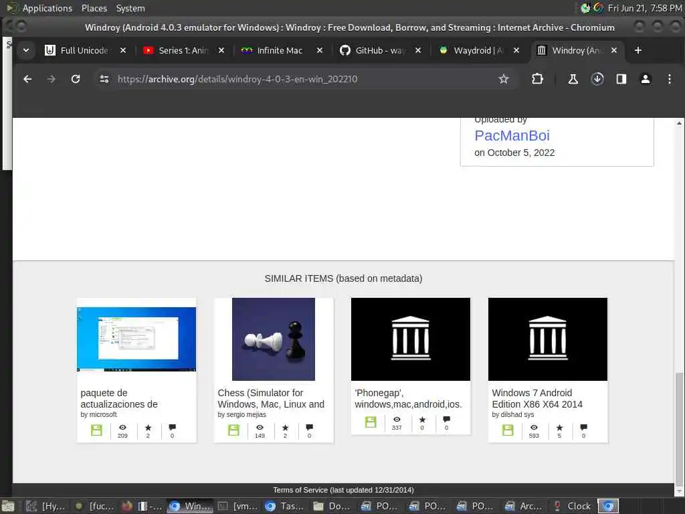Click the 'by sergio mejias' text

click(x=241, y=415)
